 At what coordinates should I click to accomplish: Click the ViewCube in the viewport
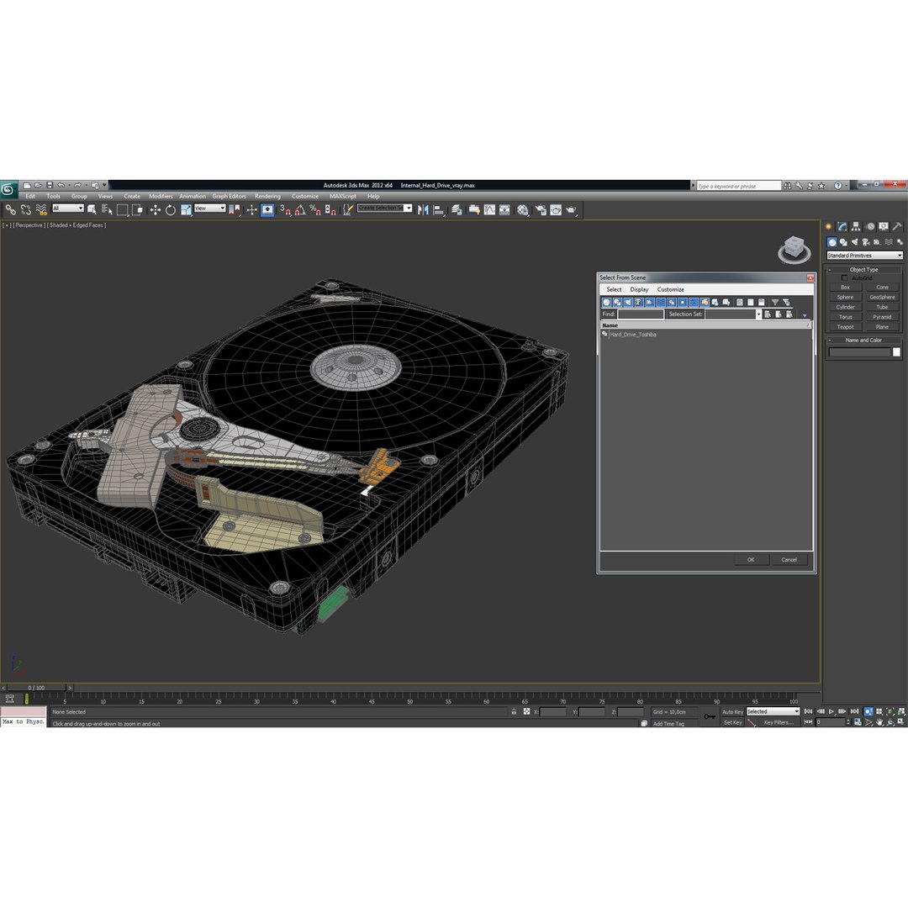tap(794, 249)
